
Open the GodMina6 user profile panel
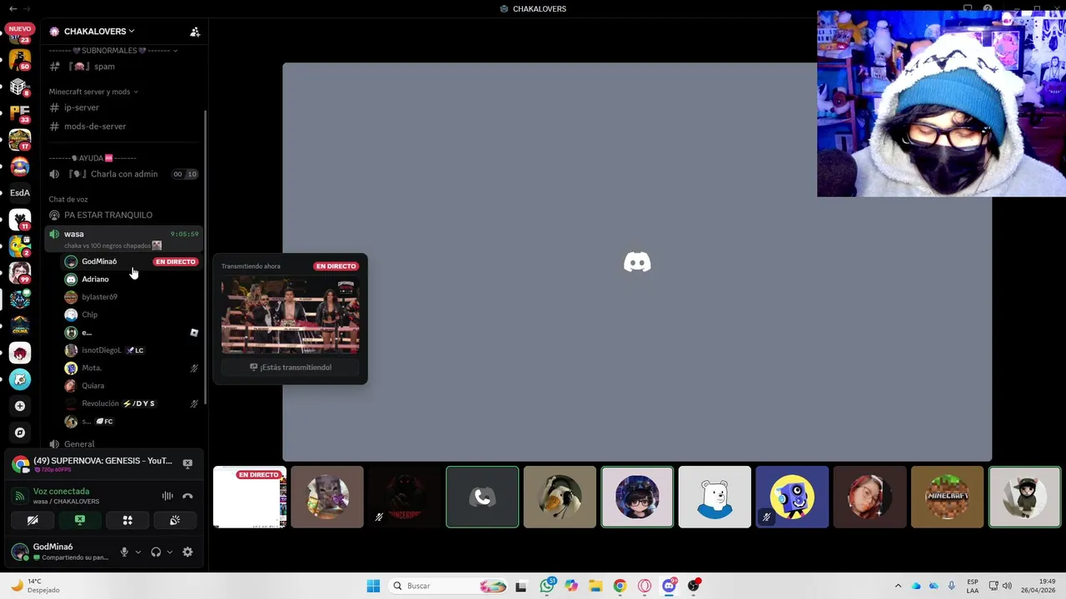click(62, 552)
